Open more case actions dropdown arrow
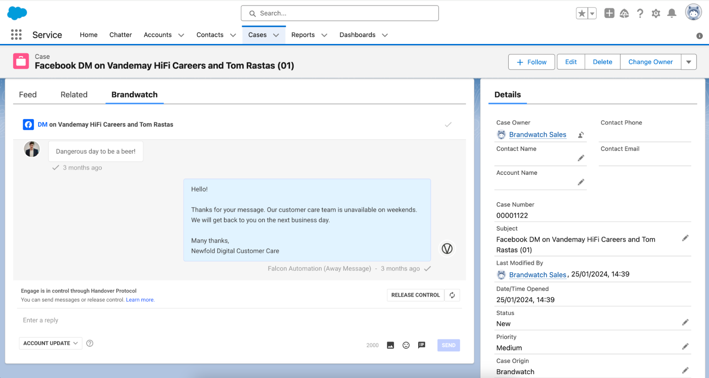This screenshot has width=709, height=378. pyautogui.click(x=689, y=62)
